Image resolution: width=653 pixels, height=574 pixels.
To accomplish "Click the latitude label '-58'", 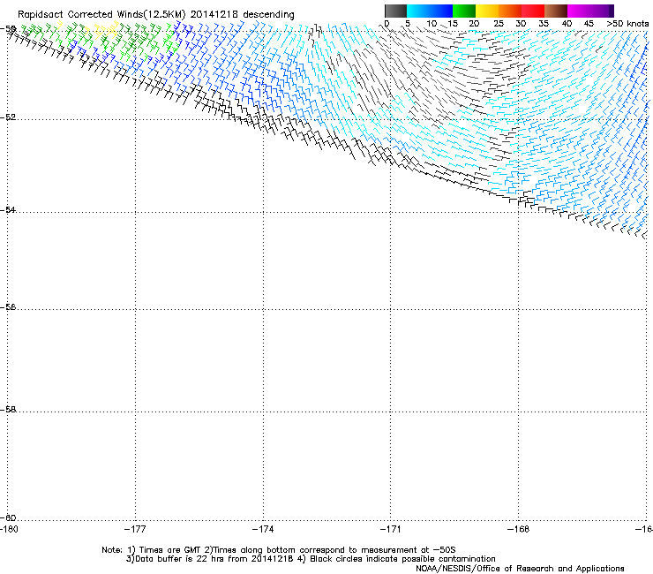I will 8,410.
